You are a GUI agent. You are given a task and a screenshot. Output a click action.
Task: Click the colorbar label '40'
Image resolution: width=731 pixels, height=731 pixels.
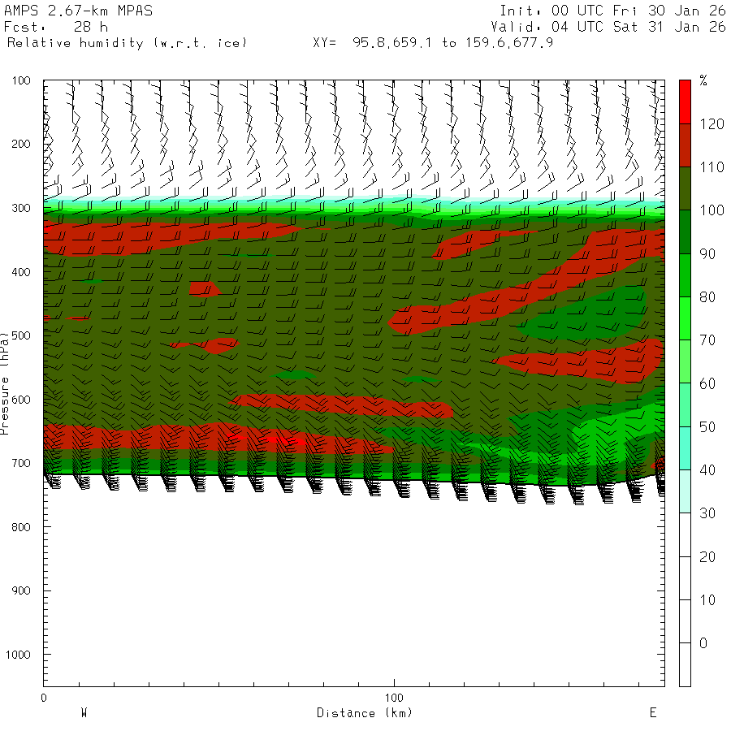pyautogui.click(x=707, y=470)
